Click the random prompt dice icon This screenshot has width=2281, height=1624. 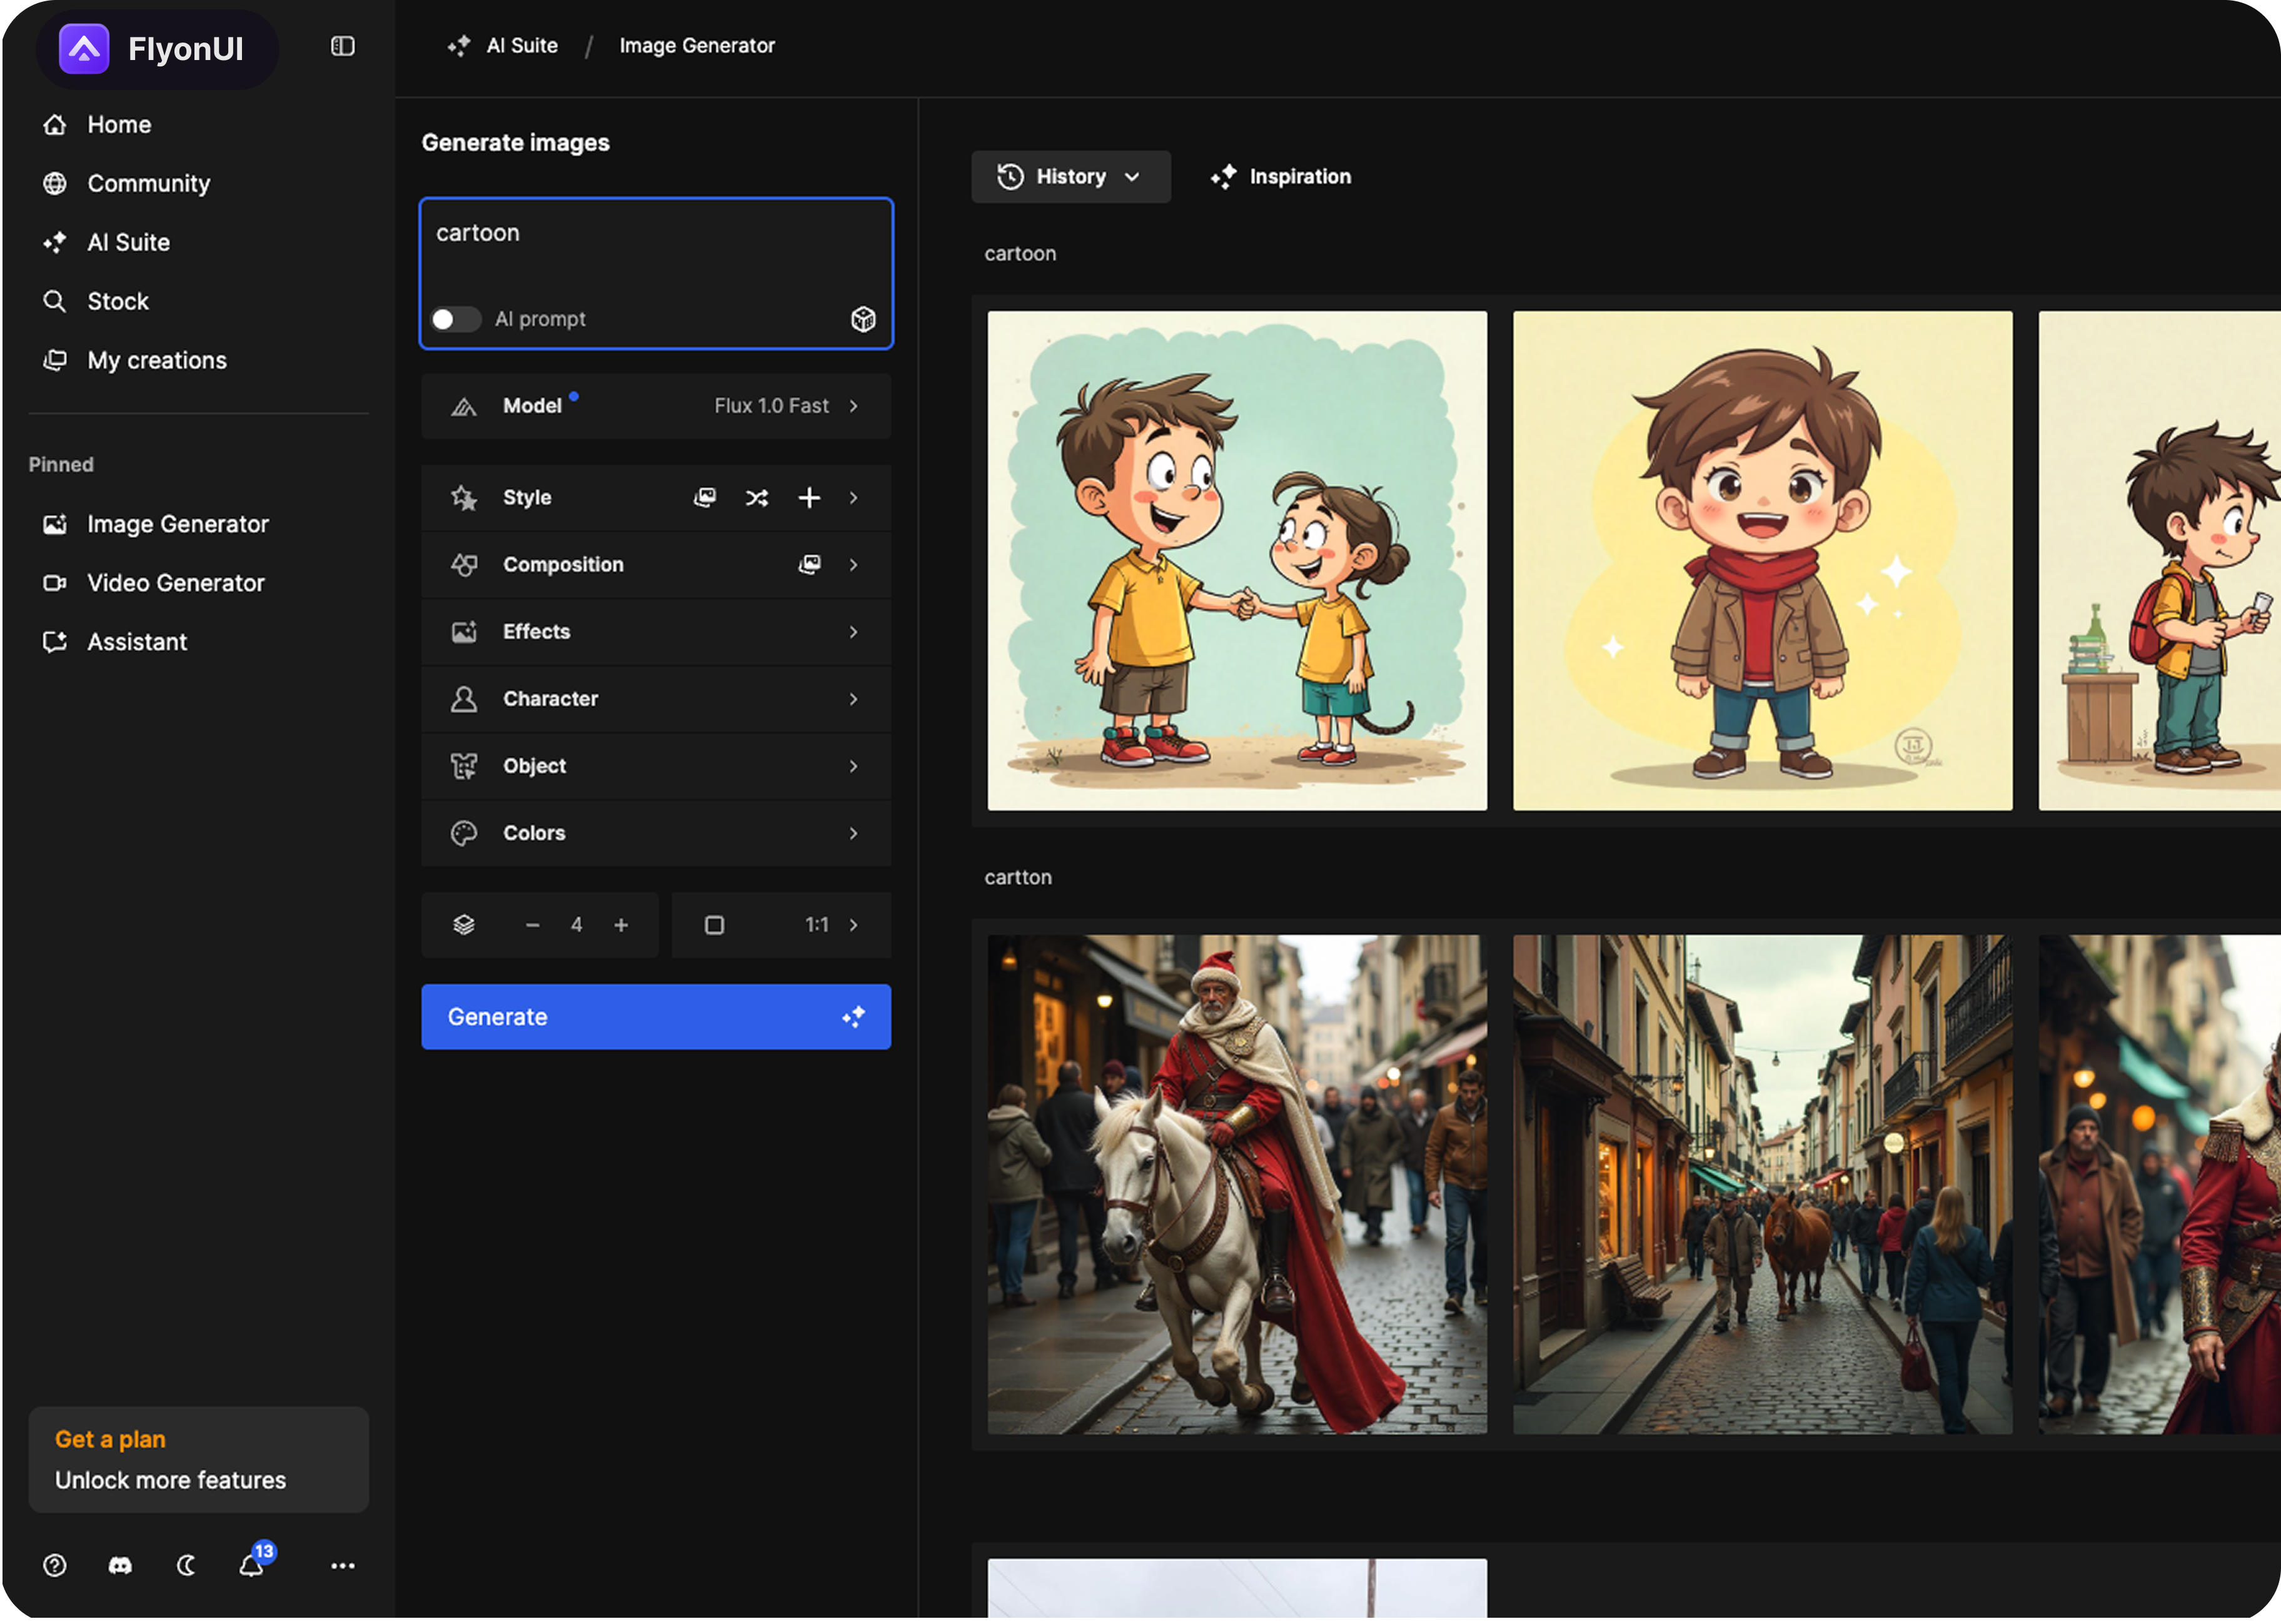click(x=863, y=319)
